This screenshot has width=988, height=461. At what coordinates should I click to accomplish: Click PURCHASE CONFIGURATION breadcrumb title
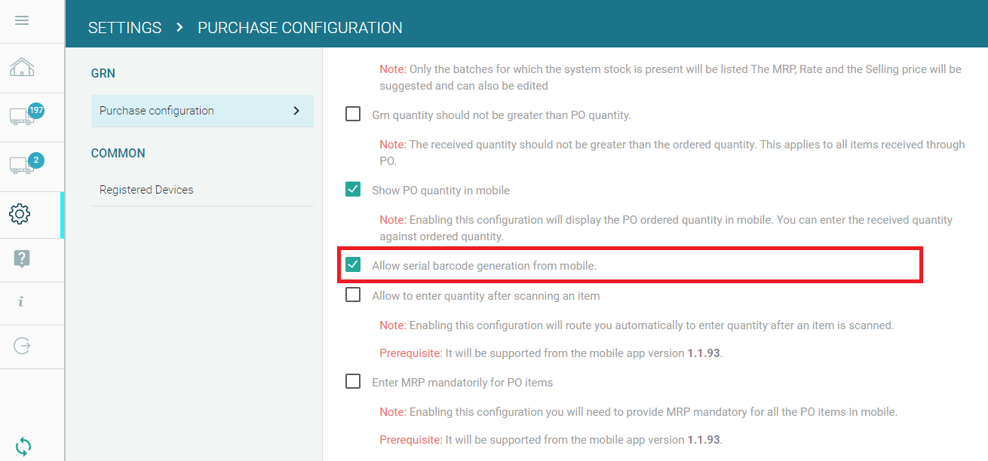(x=299, y=28)
